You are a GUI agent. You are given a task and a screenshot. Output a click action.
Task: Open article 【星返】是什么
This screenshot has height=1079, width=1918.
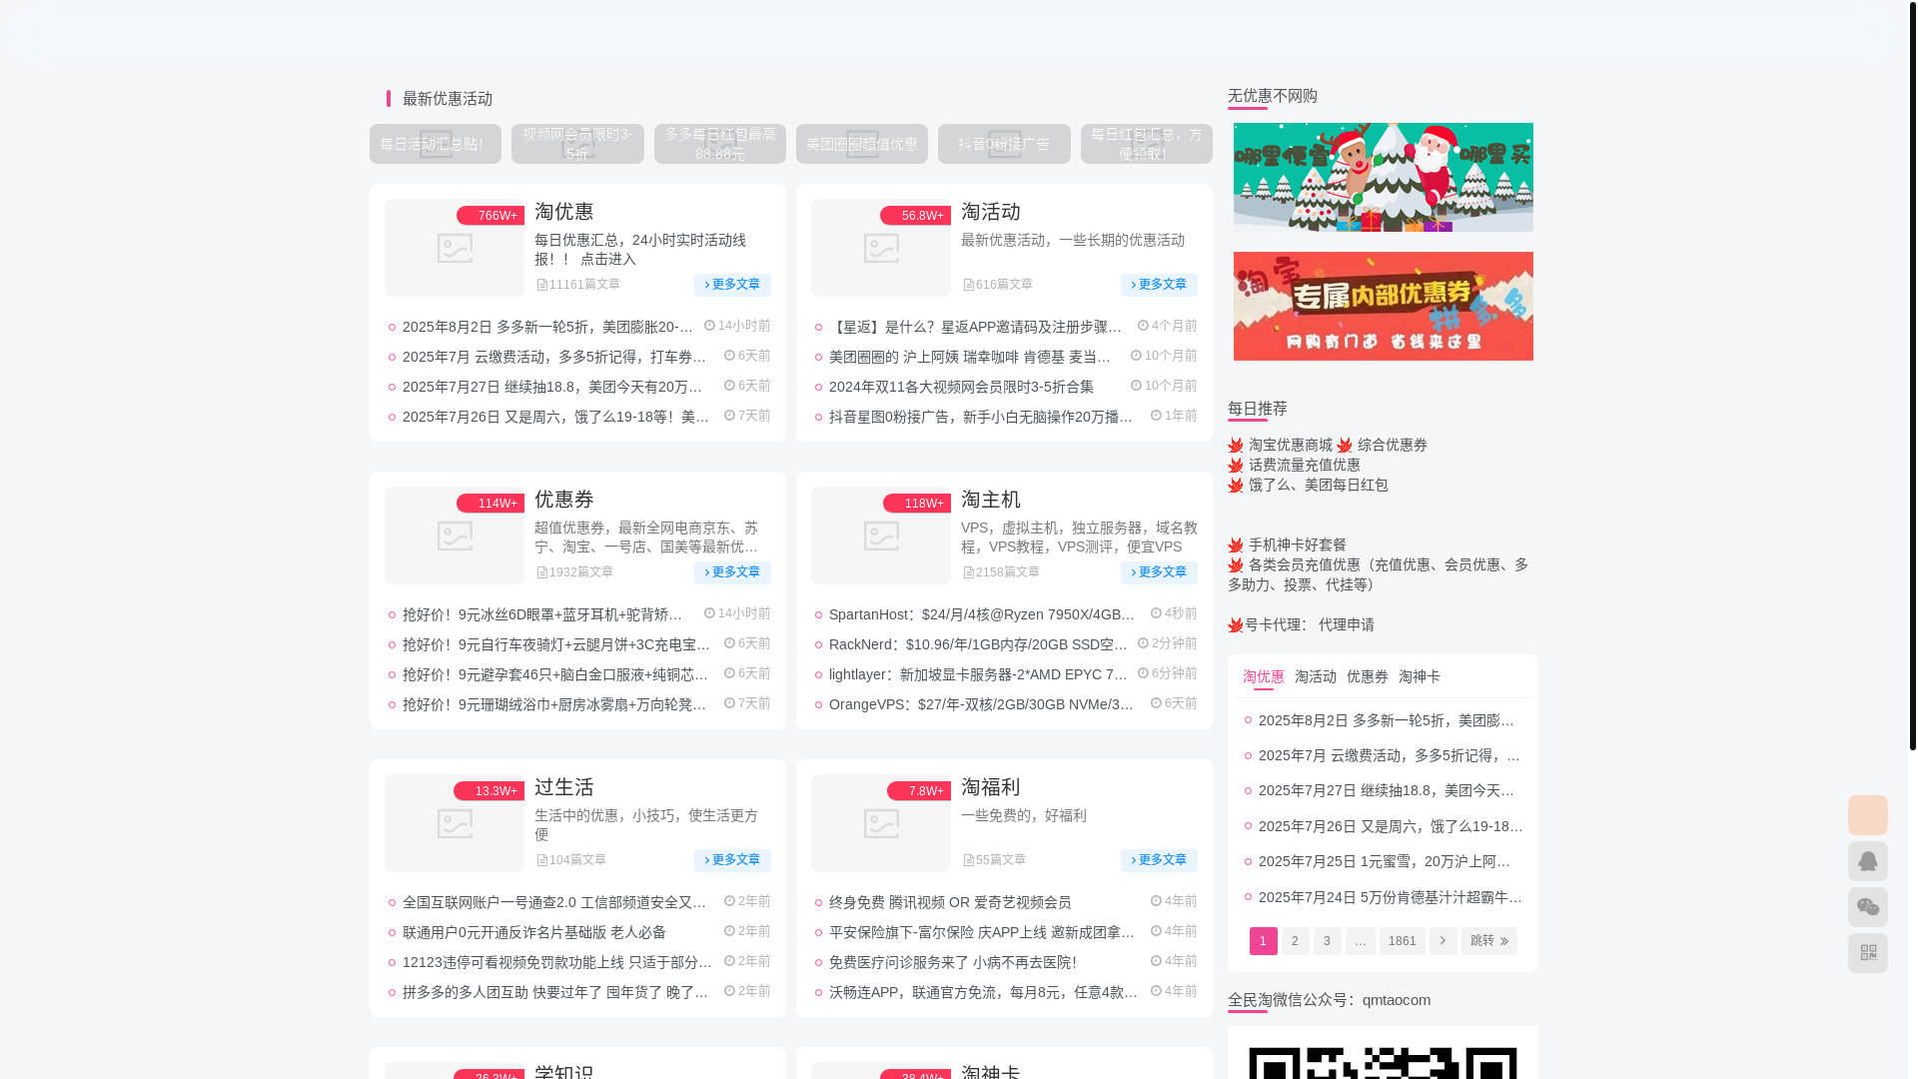click(975, 327)
